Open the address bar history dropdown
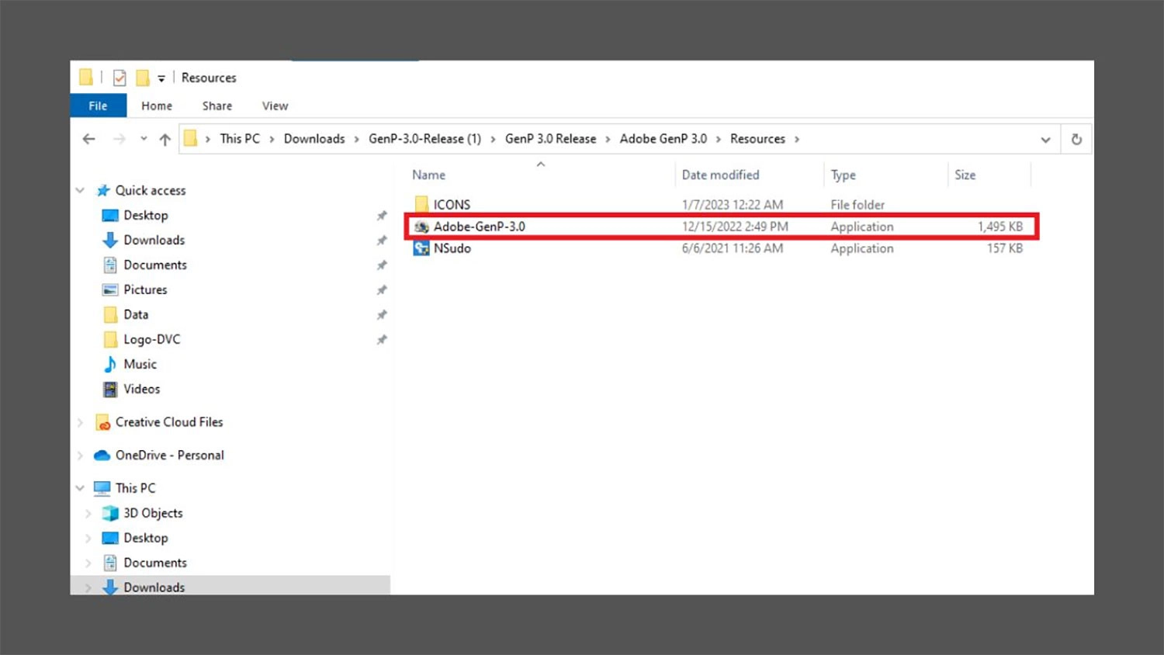1164x655 pixels. pyautogui.click(x=1045, y=140)
